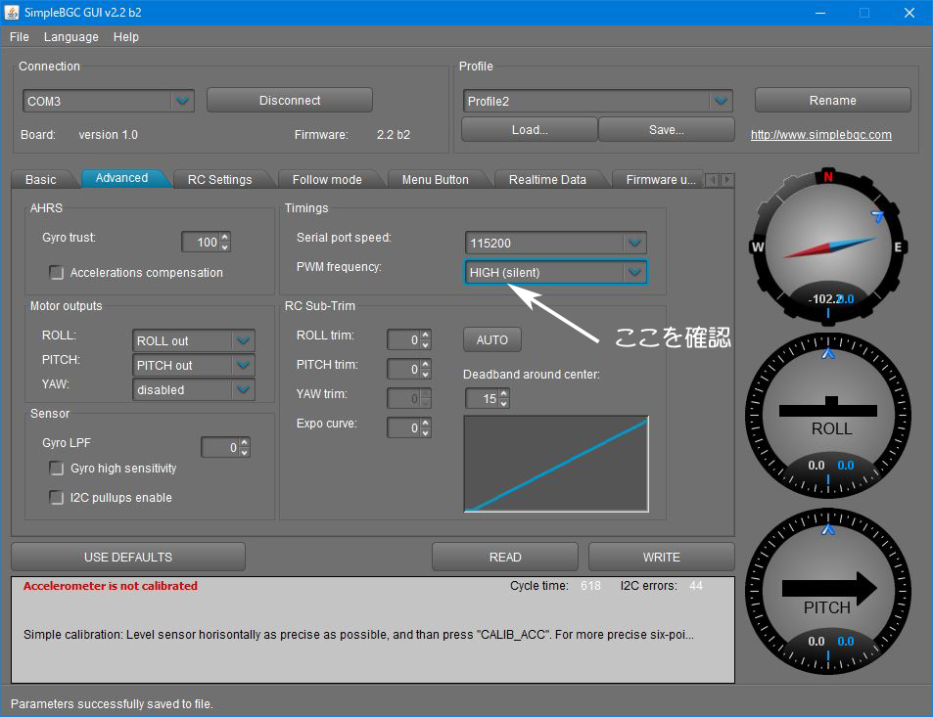Viewport: 933px width, 717px height.
Task: Decrease Deadband around center value
Action: click(x=504, y=403)
